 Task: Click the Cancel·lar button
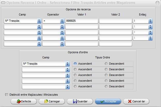click(136, 101)
